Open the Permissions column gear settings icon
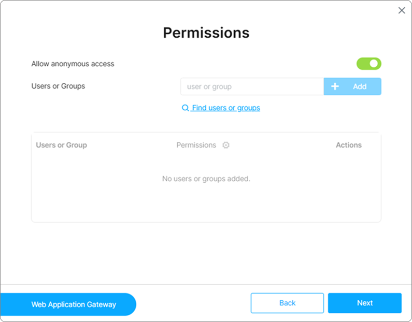The height and width of the screenshot is (322, 412). [x=226, y=145]
